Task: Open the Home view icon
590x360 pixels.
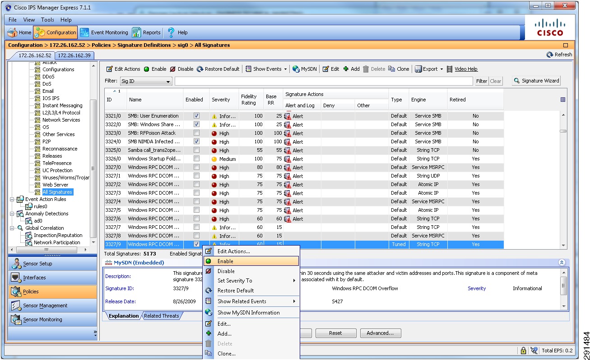Action: (13, 32)
